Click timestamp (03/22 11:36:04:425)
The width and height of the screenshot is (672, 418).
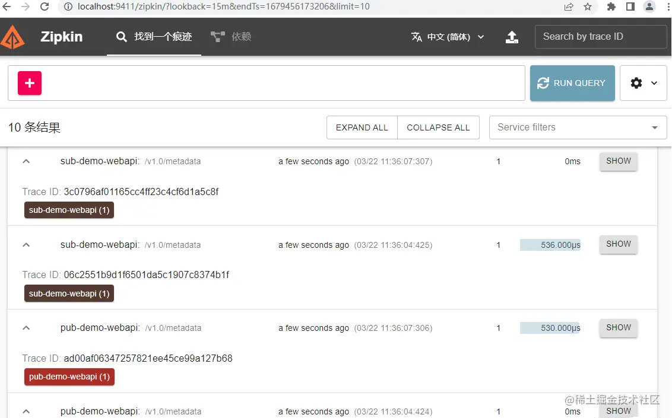(393, 245)
